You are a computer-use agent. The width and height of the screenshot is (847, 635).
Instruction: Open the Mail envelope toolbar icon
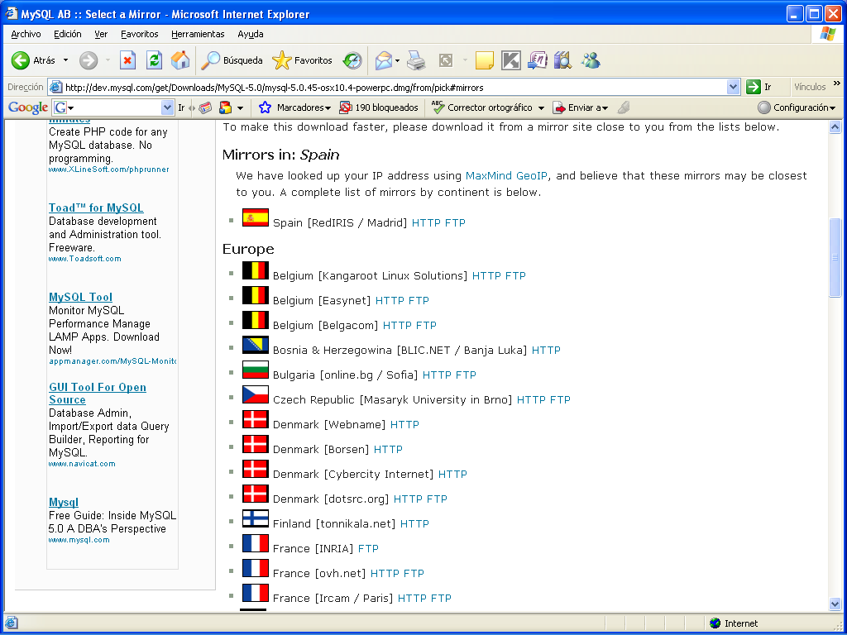tap(383, 60)
